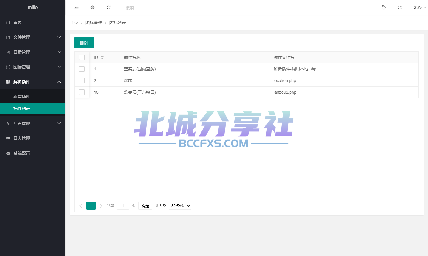Viewport: 428px width, 256px height.
Task: Click the 图标列表 breadcrumb link
Action: click(118, 23)
